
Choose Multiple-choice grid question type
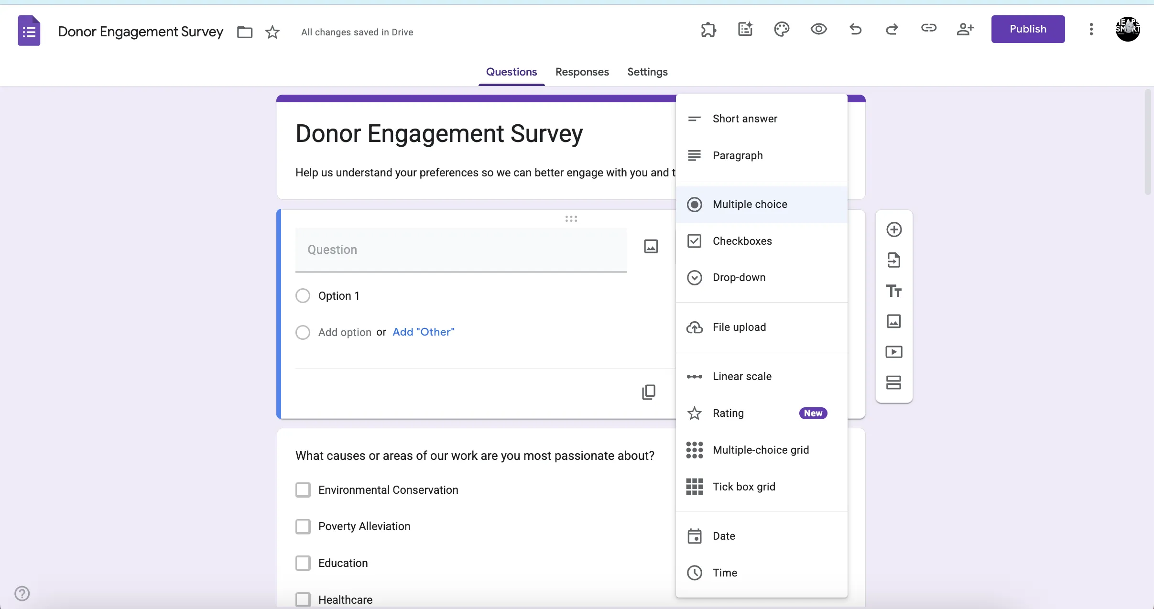[762, 450]
